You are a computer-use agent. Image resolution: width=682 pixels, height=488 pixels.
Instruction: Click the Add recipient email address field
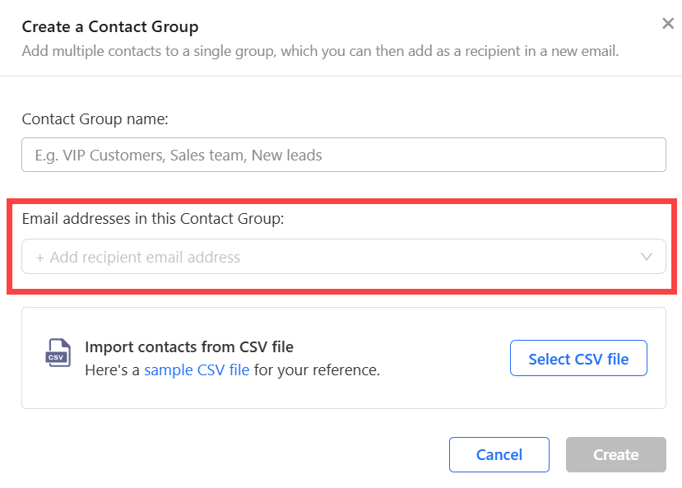pos(344,257)
